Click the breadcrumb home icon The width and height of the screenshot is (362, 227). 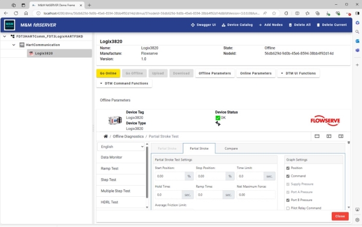pos(106,136)
